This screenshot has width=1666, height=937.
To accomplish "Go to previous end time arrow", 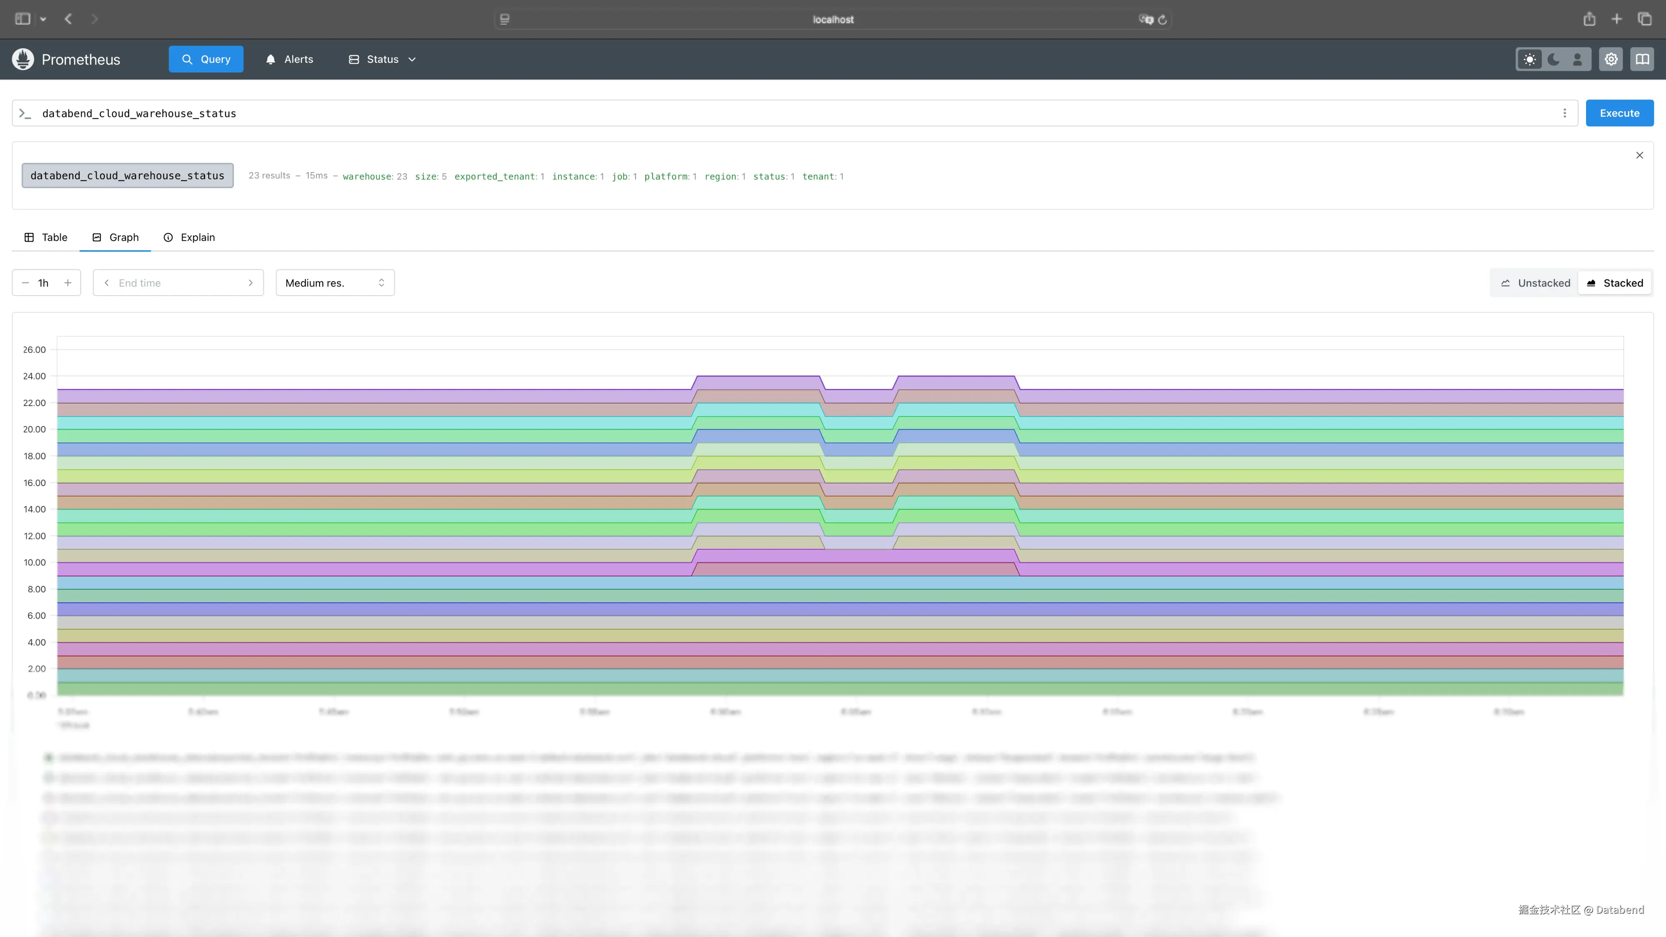I will pos(107,283).
